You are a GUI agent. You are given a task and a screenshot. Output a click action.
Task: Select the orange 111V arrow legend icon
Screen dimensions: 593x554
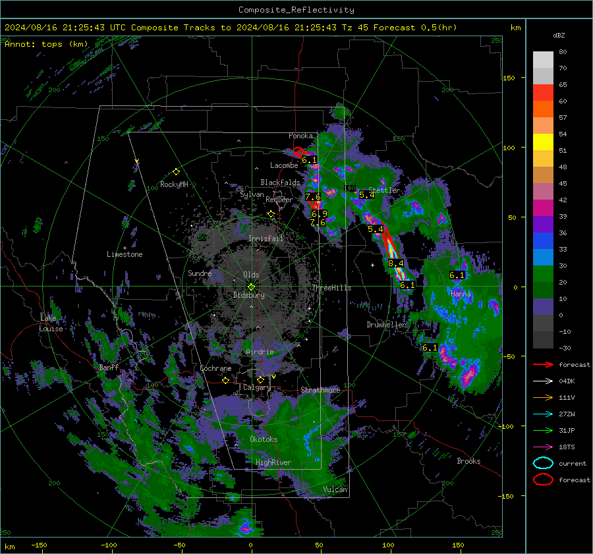pos(543,397)
